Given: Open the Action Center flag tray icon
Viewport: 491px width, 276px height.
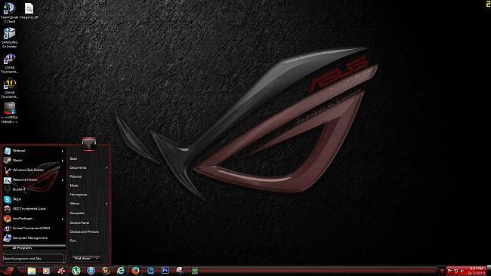Looking at the screenshot, I should pyautogui.click(x=450, y=271).
